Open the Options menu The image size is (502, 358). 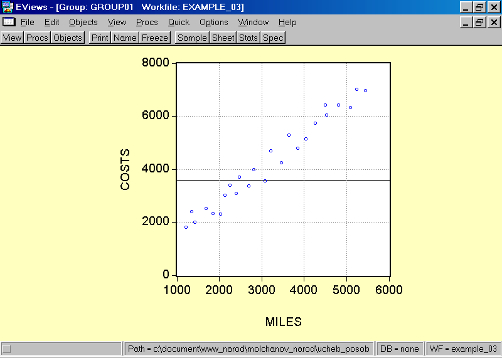coord(213,23)
